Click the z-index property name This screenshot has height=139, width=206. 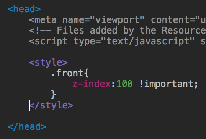coord(92,84)
